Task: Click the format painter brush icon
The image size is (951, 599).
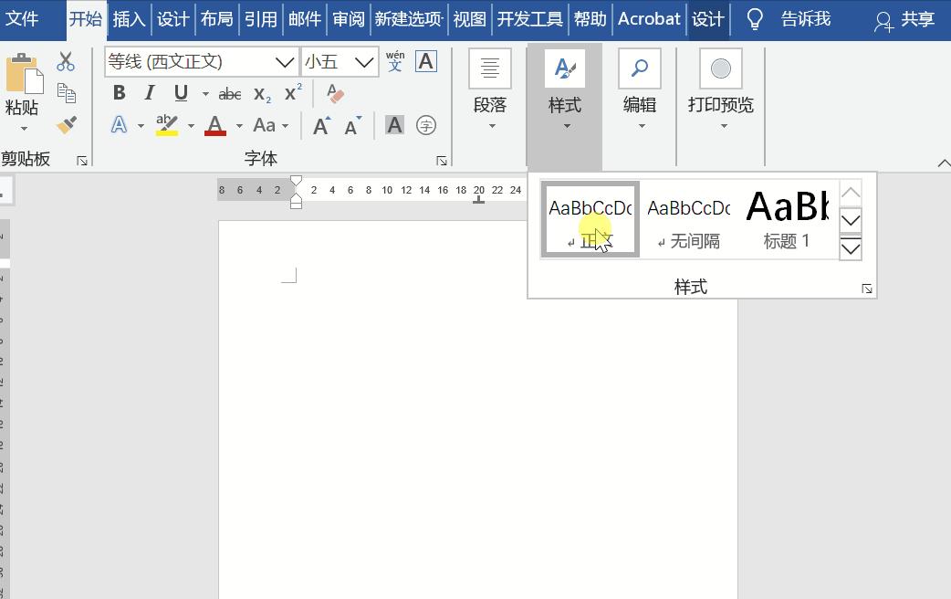Action: [x=65, y=125]
